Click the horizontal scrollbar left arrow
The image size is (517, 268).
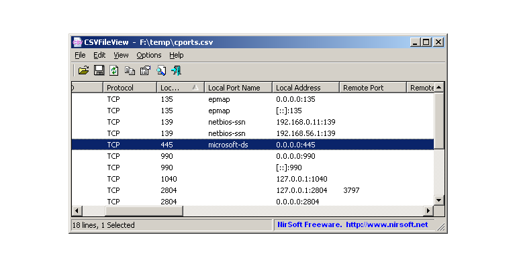click(77, 211)
